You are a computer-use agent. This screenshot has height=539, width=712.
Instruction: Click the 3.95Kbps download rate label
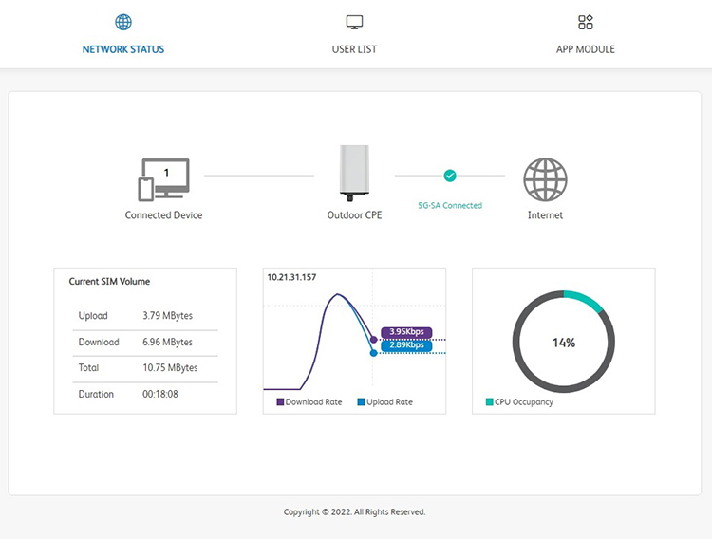(x=406, y=332)
